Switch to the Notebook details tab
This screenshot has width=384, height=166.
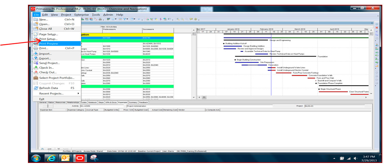tap(93, 102)
